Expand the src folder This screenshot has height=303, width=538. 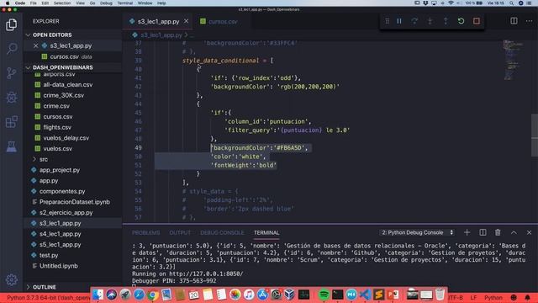pos(43,159)
